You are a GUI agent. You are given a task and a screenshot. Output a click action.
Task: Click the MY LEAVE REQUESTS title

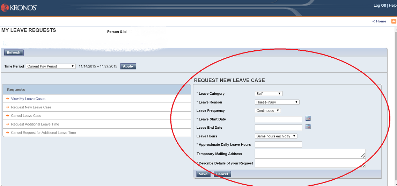click(29, 30)
